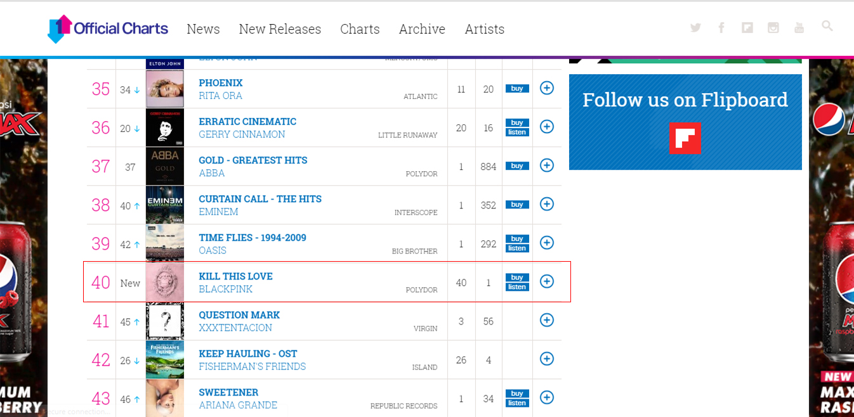Open the Official Charts Facebook page
Image resolution: width=854 pixels, height=417 pixels.
(721, 27)
